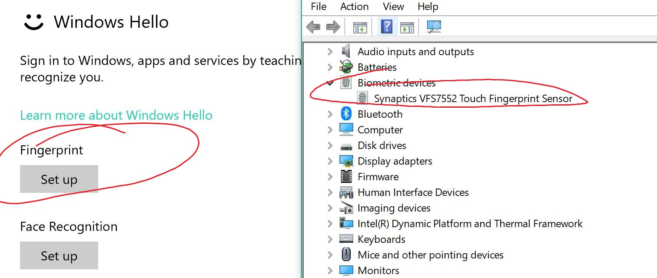Select the Audio inputs and outputs label
Viewport: 657px width, 278px height.
pos(415,52)
